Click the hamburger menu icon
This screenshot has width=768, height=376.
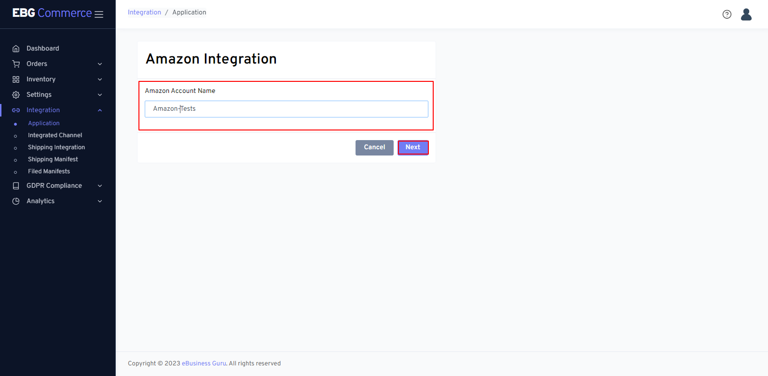coord(99,14)
